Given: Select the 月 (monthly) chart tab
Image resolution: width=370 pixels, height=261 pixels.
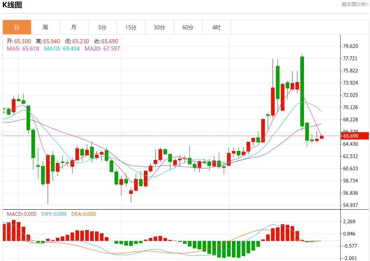Looking at the screenshot, I should coord(74,27).
